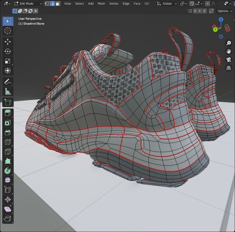Click the Z axis on navigation gizmo
This screenshot has width=235, height=232.
tap(221, 20)
